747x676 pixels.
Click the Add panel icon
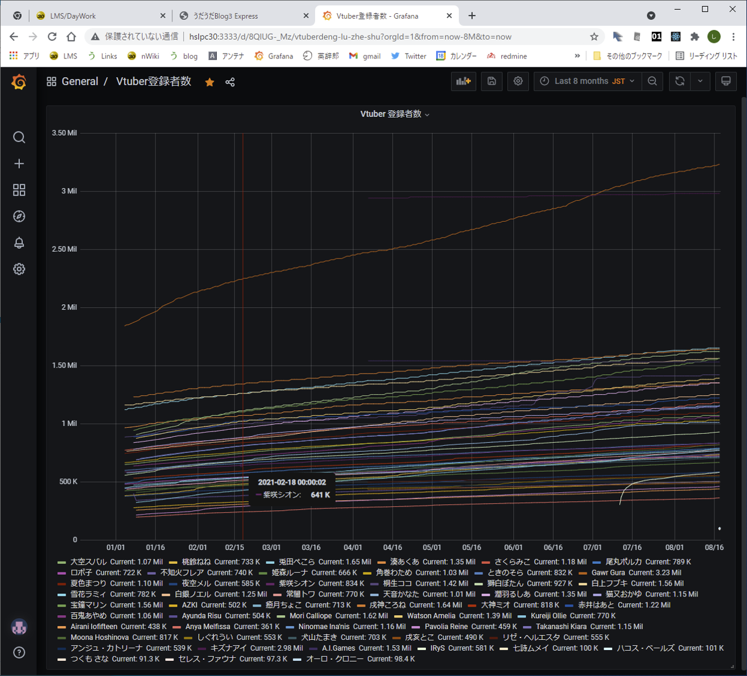[463, 81]
